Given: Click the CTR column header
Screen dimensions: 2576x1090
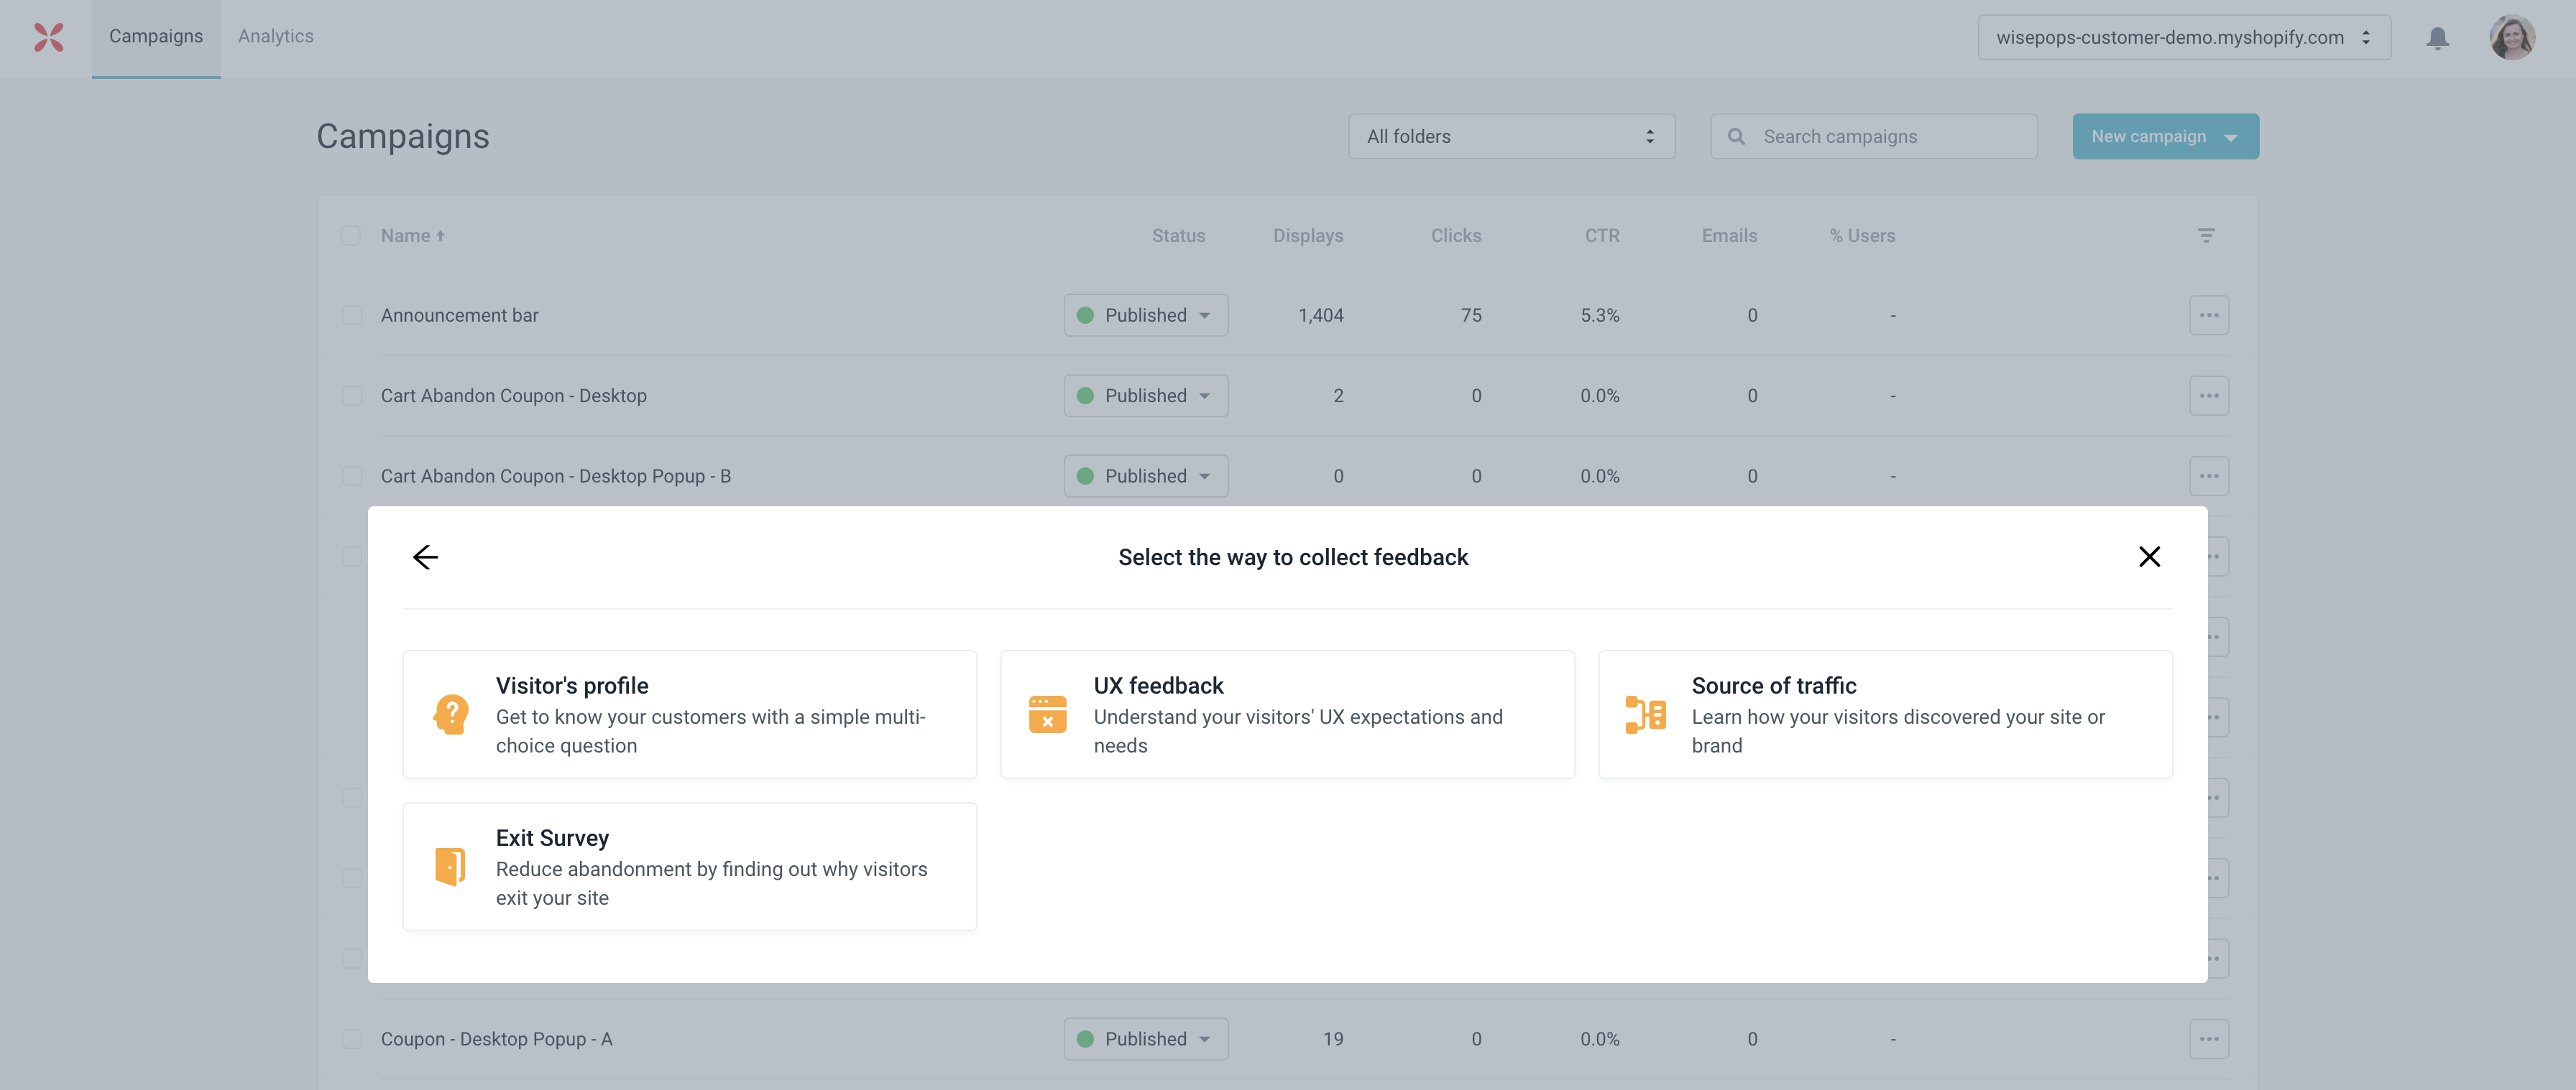Looking at the screenshot, I should (1602, 236).
